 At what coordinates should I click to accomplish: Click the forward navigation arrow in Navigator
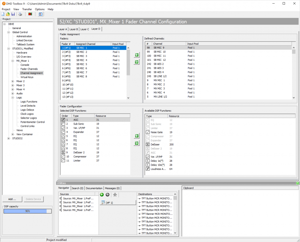pyautogui.click(x=107, y=195)
